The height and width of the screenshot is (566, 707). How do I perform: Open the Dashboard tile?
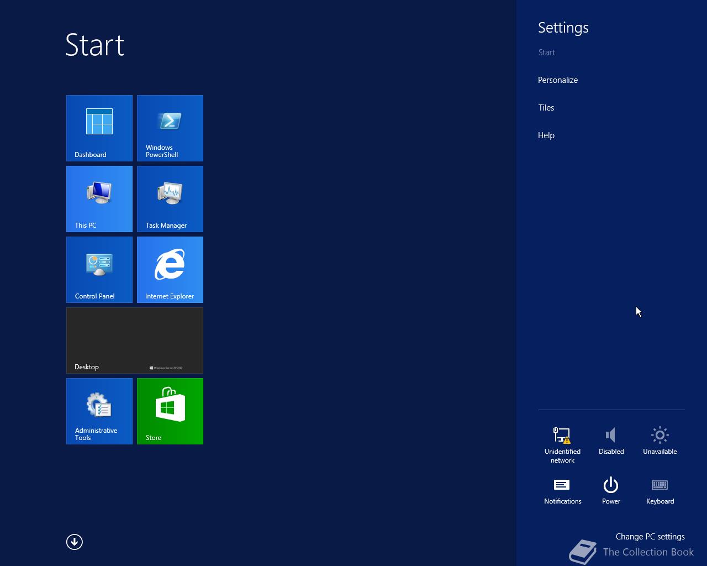point(99,128)
